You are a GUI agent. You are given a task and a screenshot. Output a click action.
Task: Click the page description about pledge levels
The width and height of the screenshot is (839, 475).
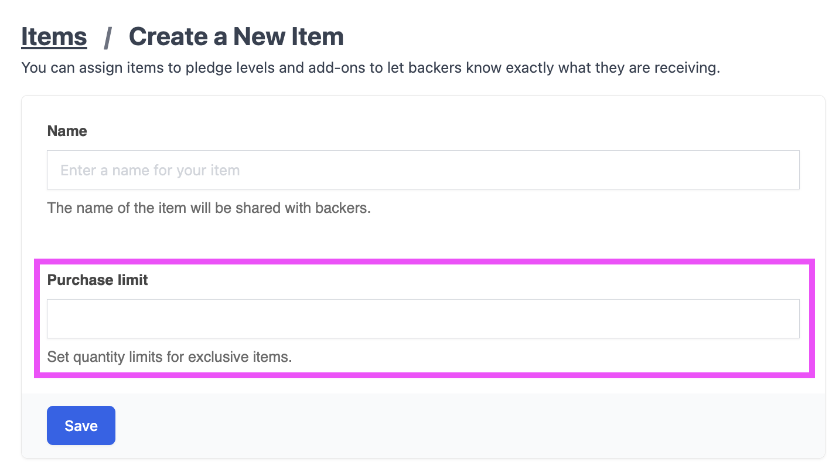370,68
